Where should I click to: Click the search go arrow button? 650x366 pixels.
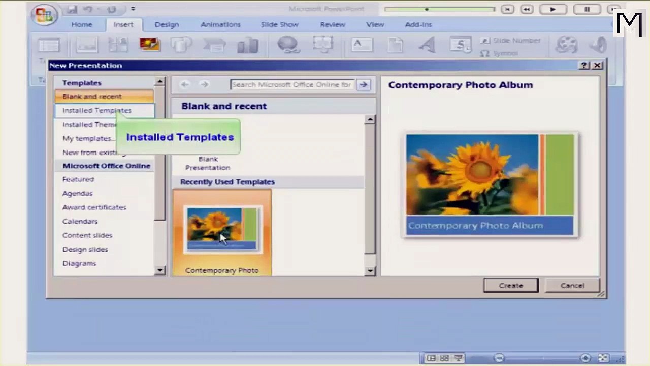(364, 84)
